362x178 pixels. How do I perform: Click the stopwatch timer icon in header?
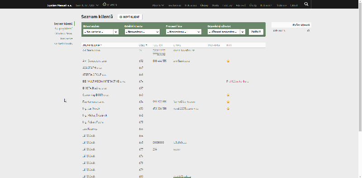[x=105, y=5]
